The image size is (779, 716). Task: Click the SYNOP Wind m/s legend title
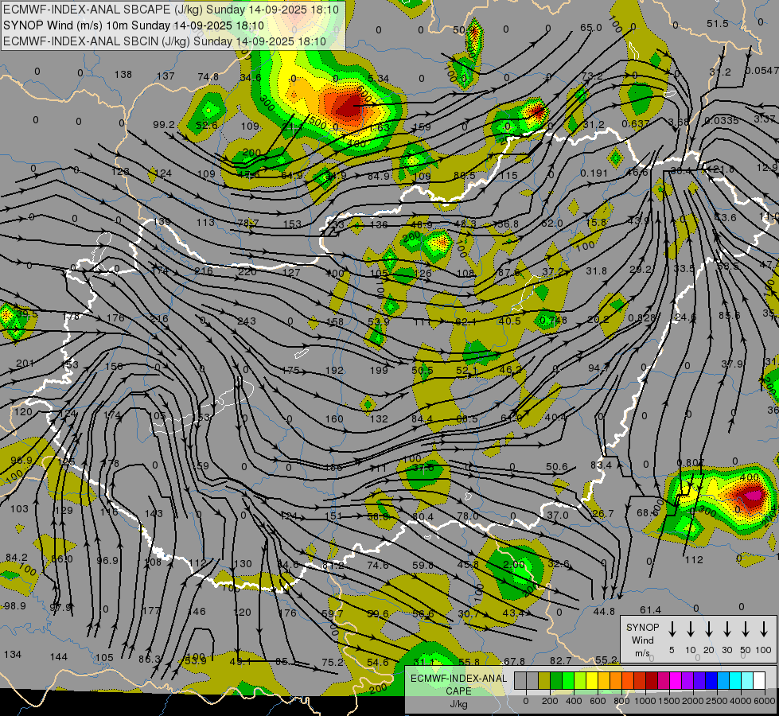coord(642,640)
